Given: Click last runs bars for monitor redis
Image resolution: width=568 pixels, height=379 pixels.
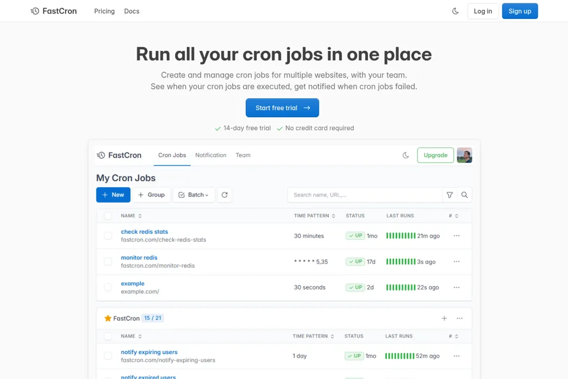Looking at the screenshot, I should click(401, 262).
